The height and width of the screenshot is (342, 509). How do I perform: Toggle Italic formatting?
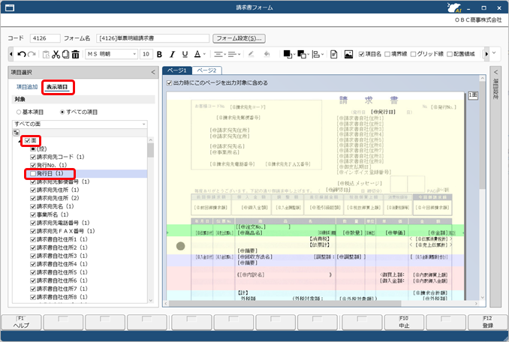click(172, 54)
